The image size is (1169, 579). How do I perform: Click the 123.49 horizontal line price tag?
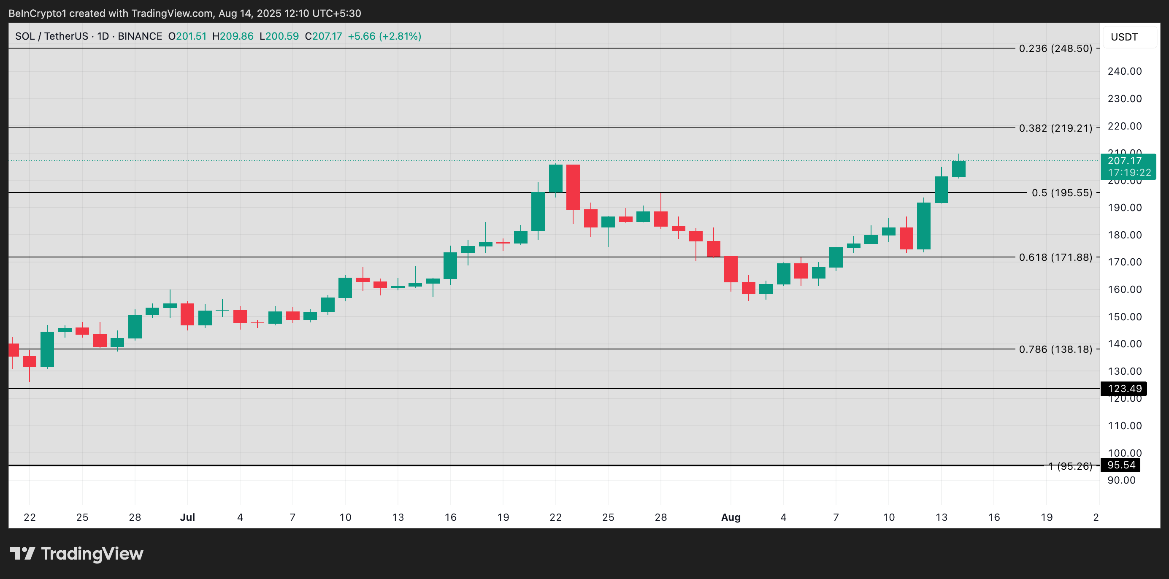coord(1123,388)
